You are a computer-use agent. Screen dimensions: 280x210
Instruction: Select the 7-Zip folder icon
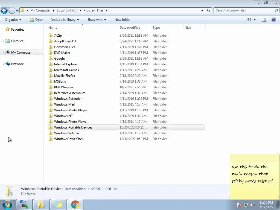51,35
